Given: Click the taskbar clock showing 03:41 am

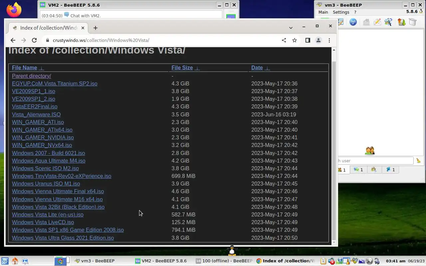Looking at the screenshot, I should [x=395, y=261].
